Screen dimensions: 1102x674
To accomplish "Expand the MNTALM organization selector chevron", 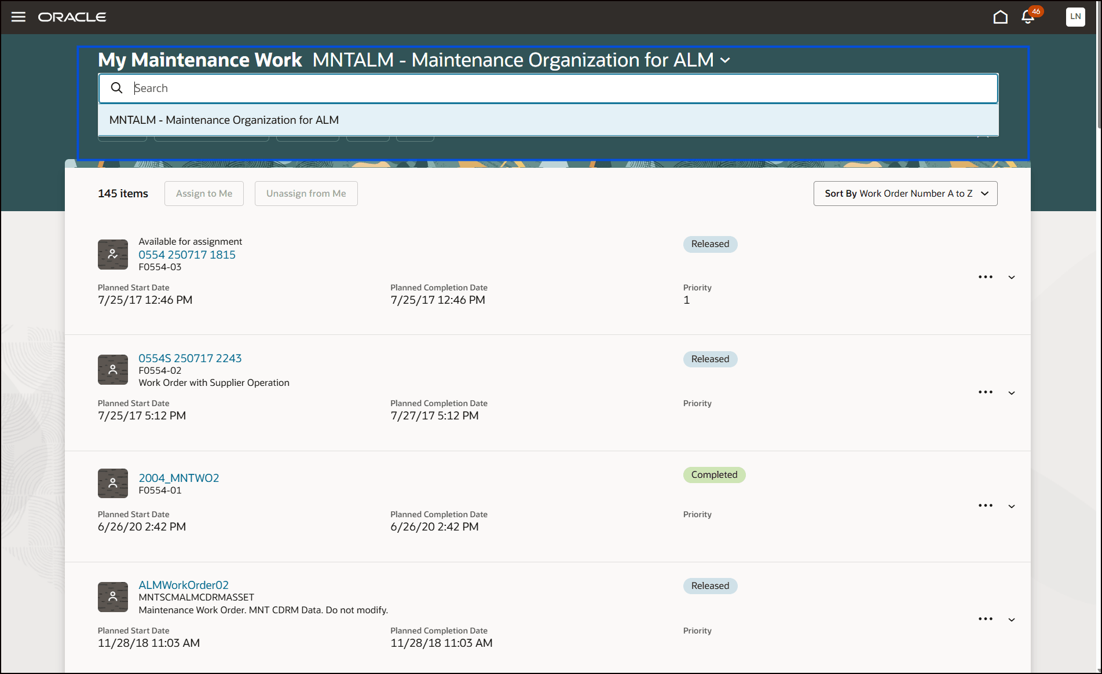I will (726, 60).
